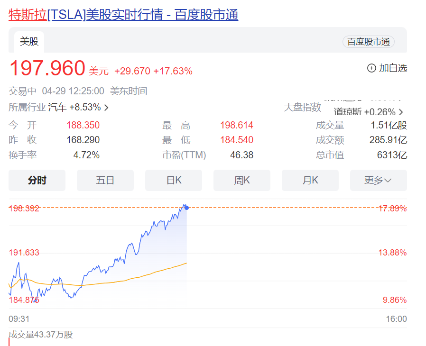The image size is (426, 346).
Task: Open the 更多 dropdown menu
Action: pos(378,180)
